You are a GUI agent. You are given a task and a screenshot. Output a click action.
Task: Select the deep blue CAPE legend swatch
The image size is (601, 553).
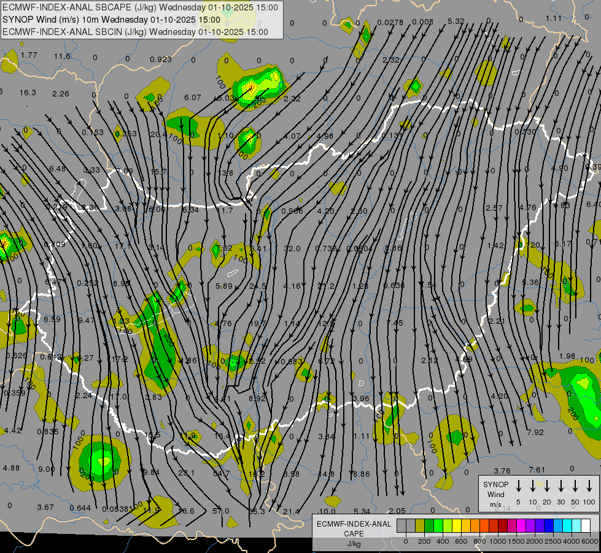(x=548, y=525)
